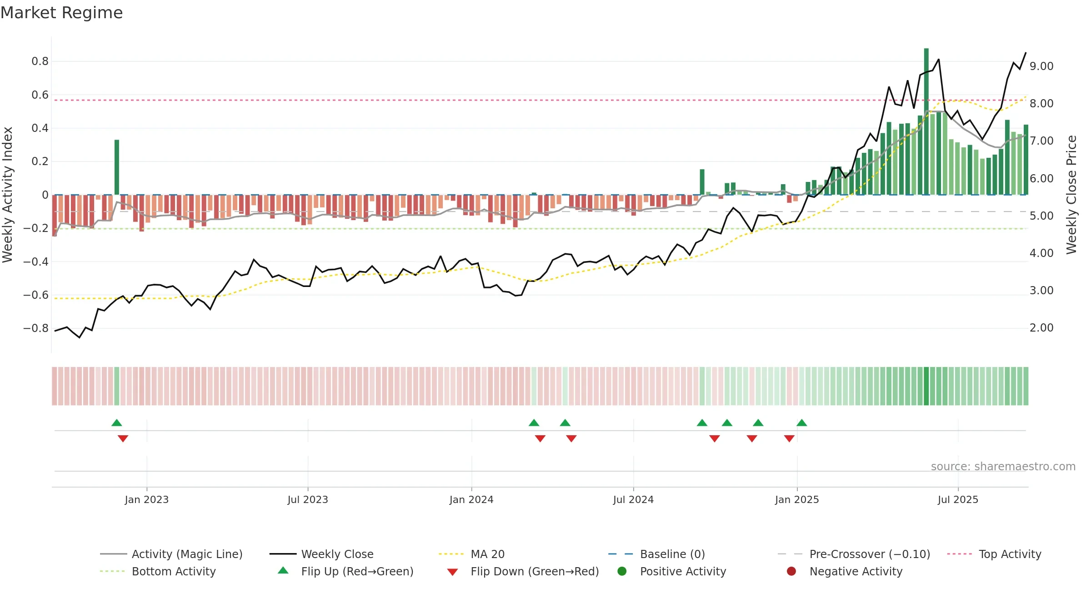Toggle the Pre-Crossover (−0.10) legend entry

click(x=854, y=554)
